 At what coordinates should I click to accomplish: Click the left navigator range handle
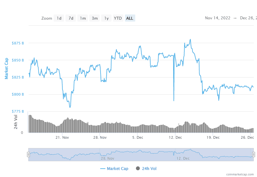pos(28,154)
